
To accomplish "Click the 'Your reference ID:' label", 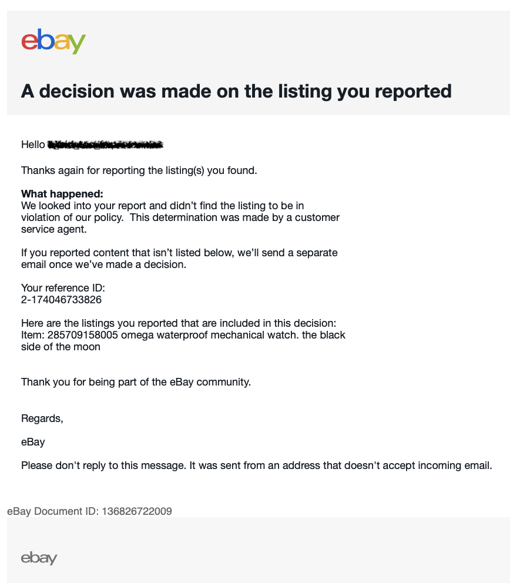I will [63, 288].
